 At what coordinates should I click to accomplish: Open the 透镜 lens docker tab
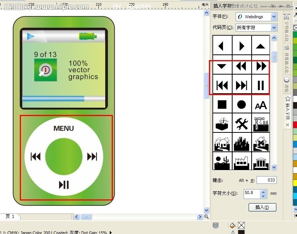[x=287, y=84]
